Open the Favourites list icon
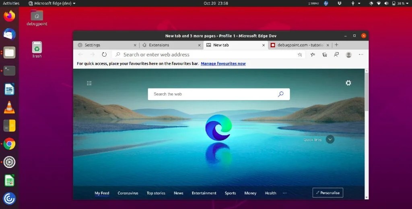 [x=313, y=55]
